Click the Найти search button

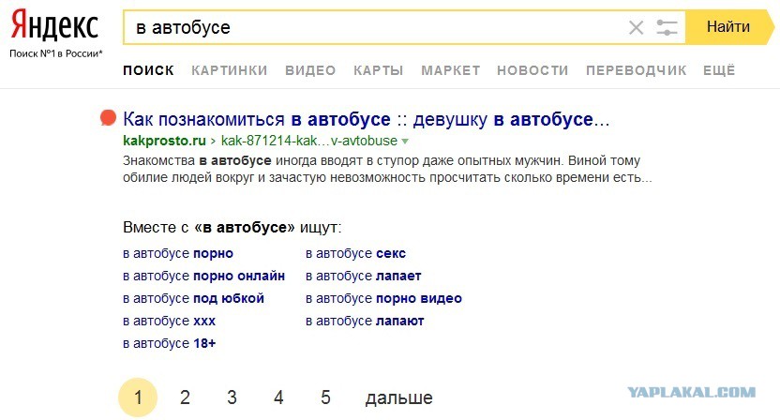[x=729, y=27]
